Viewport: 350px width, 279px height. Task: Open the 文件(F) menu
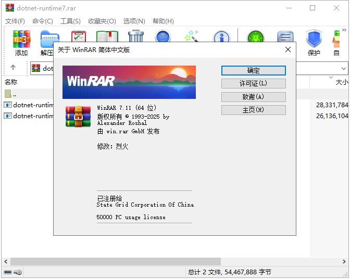coord(15,21)
